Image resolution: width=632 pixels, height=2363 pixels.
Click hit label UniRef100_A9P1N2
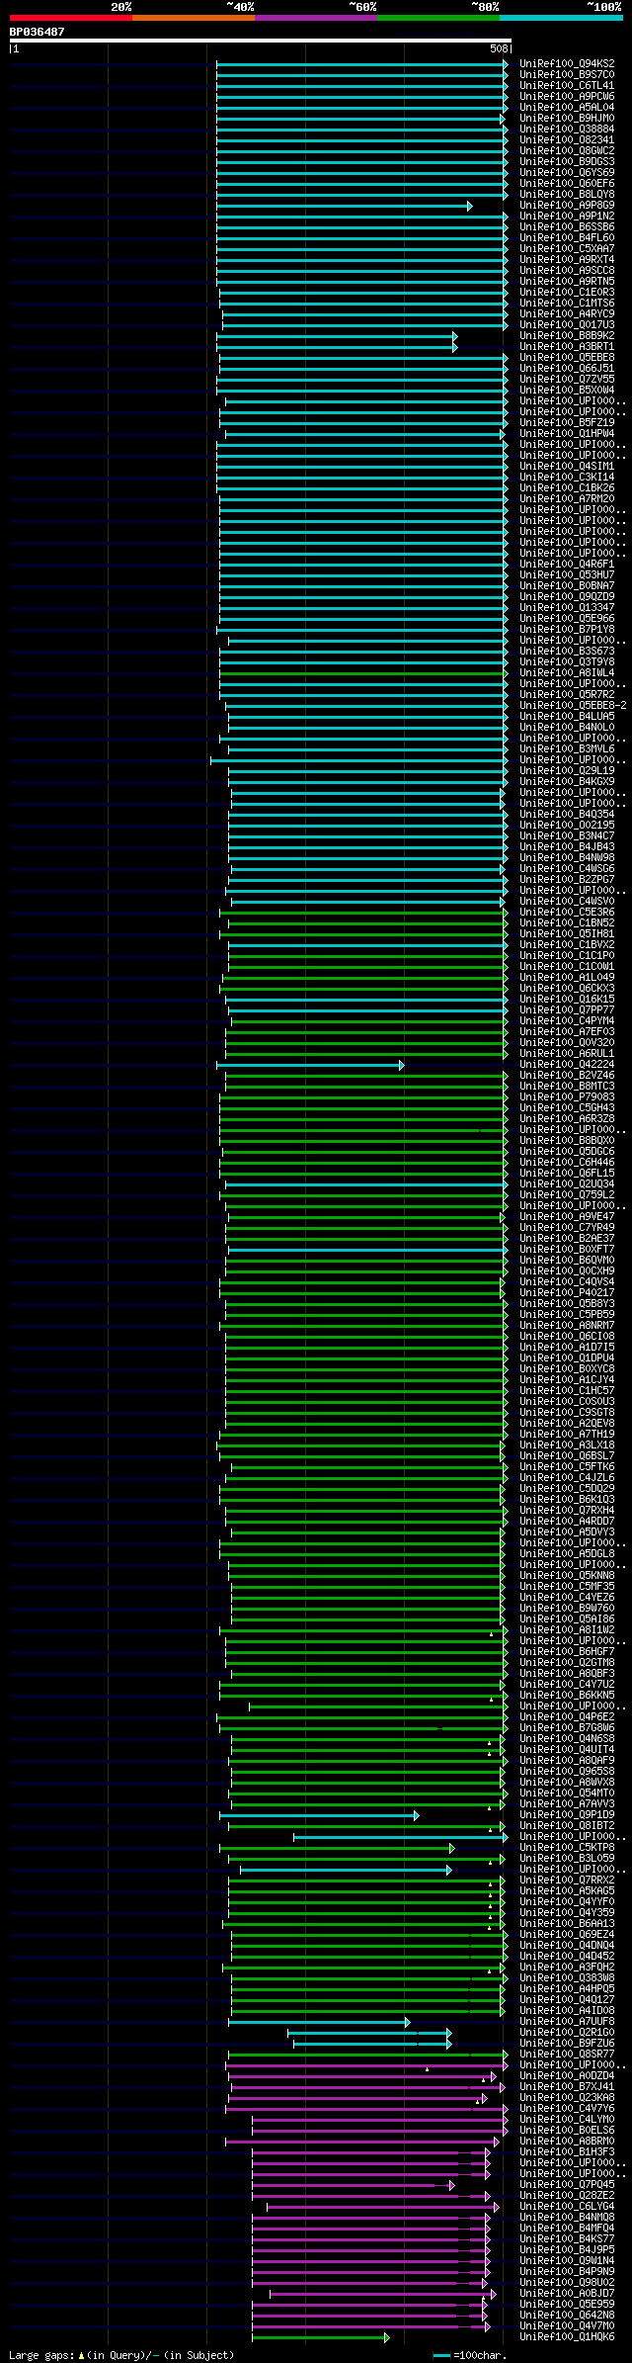click(567, 217)
